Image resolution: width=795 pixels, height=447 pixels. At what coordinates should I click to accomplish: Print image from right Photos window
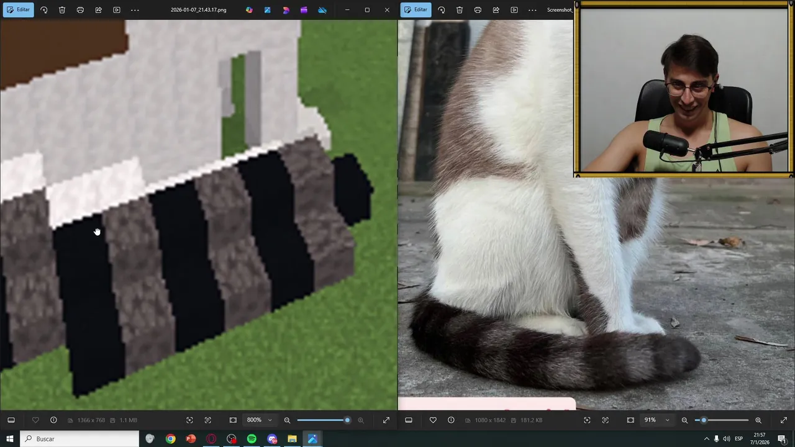pos(478,10)
